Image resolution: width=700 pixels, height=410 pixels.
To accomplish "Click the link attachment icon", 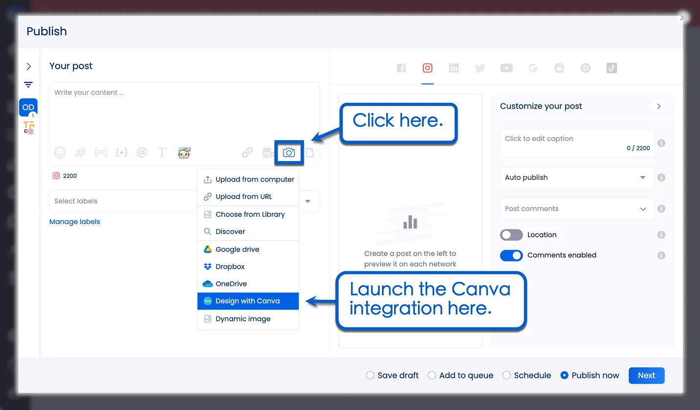I will pyautogui.click(x=247, y=153).
